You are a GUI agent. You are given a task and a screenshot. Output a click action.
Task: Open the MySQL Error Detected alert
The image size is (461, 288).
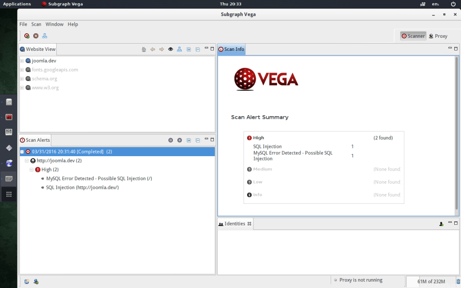99,178
